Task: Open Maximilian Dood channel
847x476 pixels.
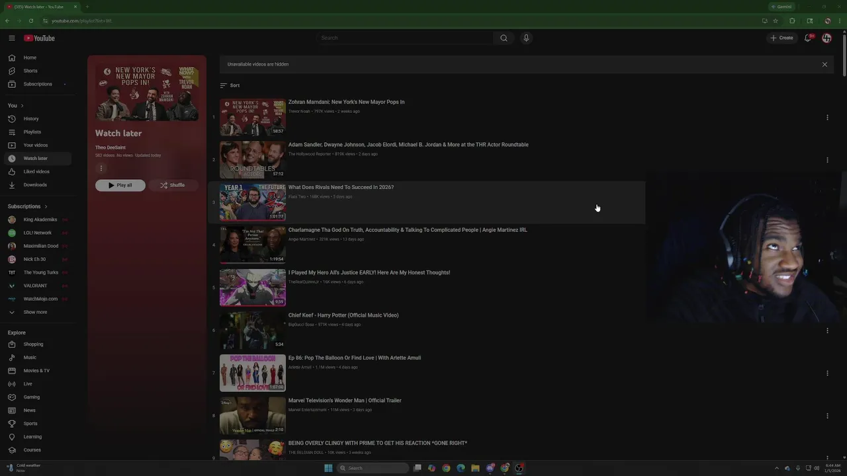Action: [40, 246]
